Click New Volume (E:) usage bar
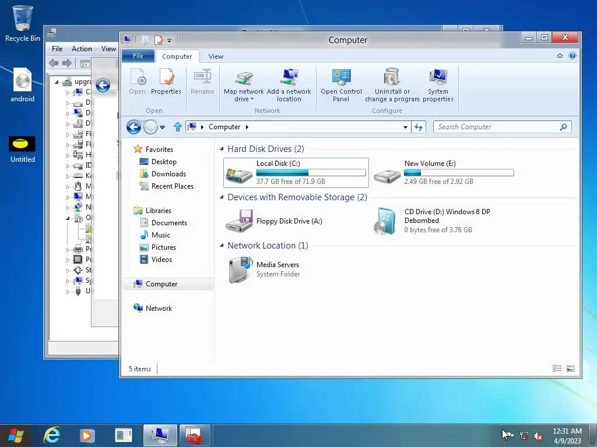 pyautogui.click(x=459, y=172)
